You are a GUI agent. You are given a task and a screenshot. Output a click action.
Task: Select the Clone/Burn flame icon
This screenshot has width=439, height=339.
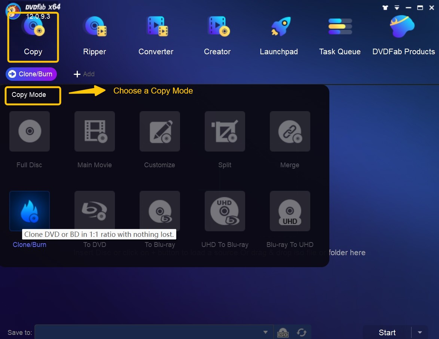pyautogui.click(x=30, y=211)
